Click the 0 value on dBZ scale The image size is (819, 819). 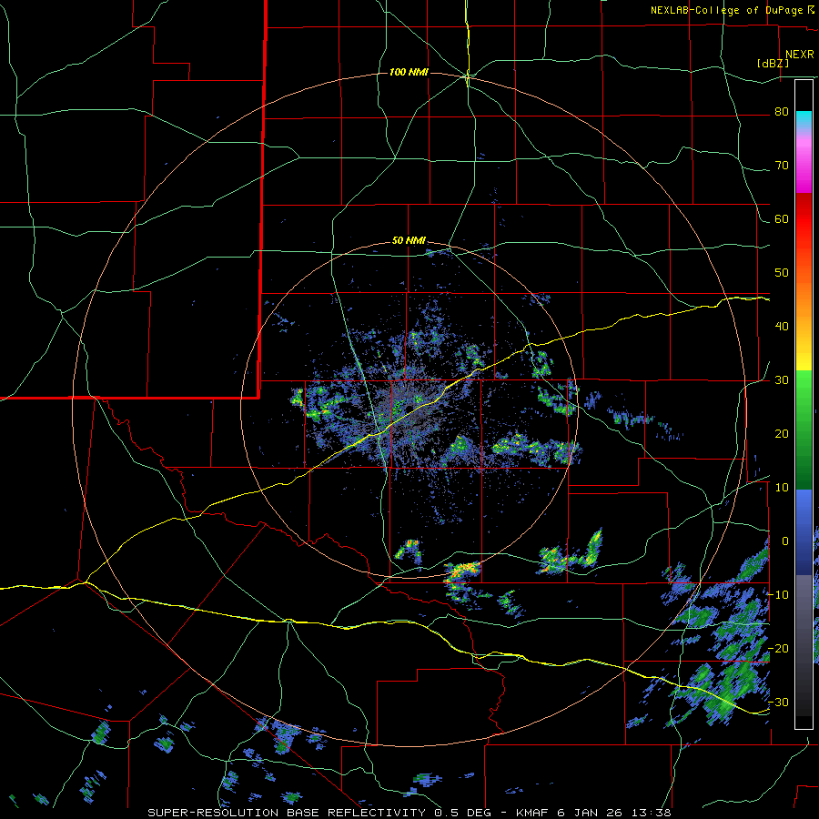pos(785,541)
